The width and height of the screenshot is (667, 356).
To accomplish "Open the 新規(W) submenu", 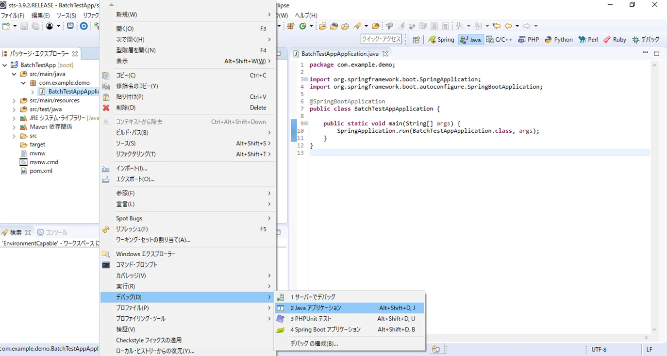I will (187, 15).
